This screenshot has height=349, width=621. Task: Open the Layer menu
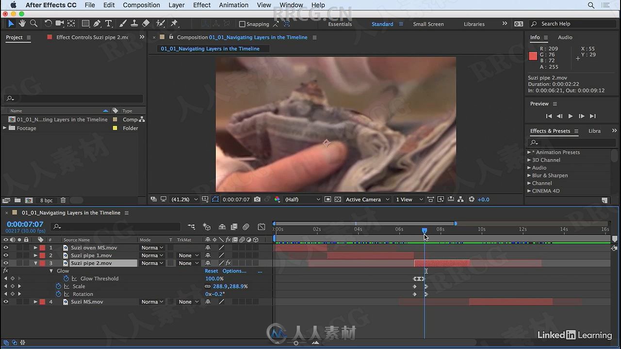pyautogui.click(x=177, y=5)
